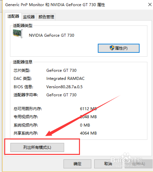Click the Integrated RAMDAC value

[65, 79]
